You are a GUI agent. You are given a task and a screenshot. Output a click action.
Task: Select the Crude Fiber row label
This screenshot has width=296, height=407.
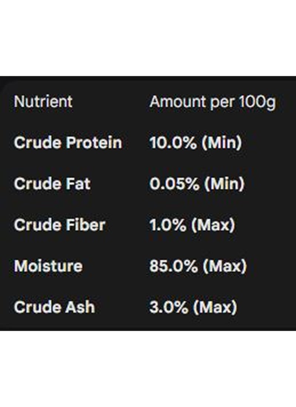click(x=60, y=225)
